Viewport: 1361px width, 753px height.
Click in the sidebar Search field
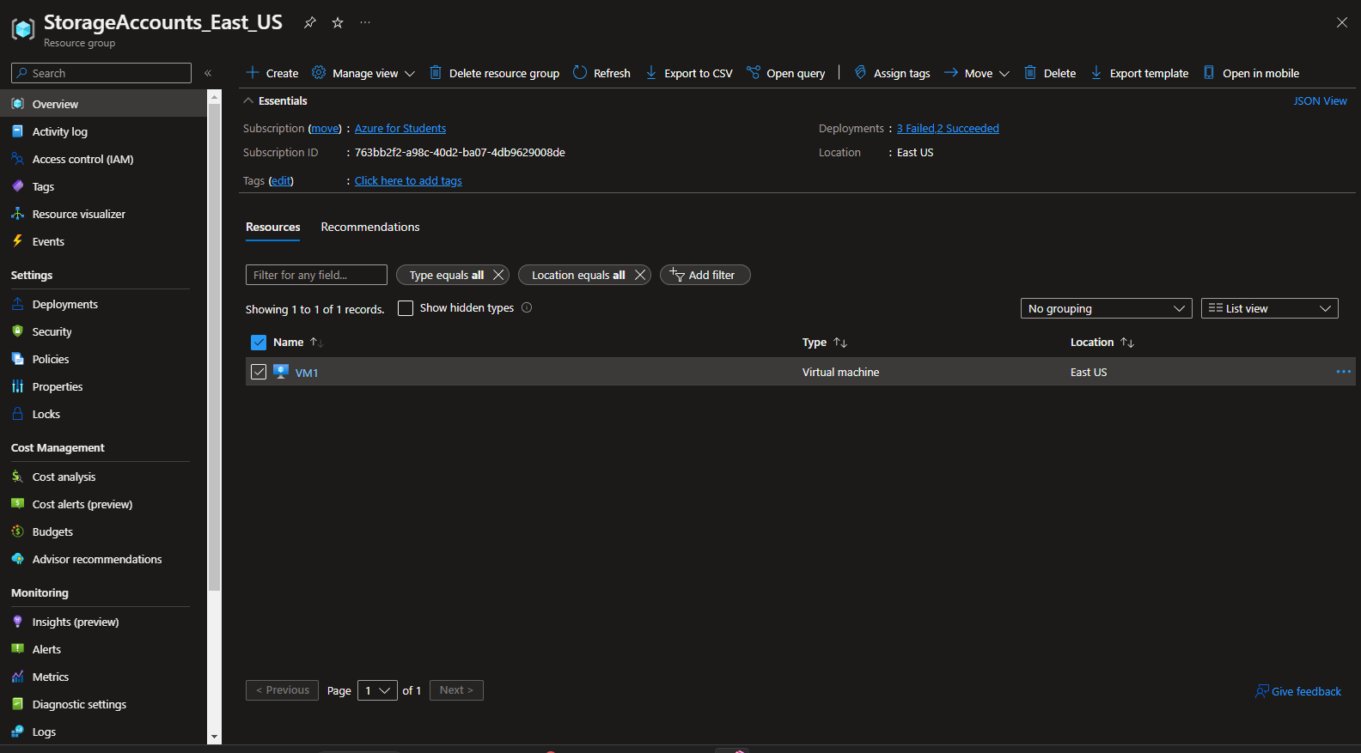[x=101, y=73]
